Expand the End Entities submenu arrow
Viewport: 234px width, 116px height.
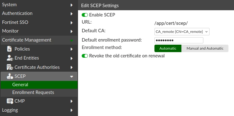[71, 58]
